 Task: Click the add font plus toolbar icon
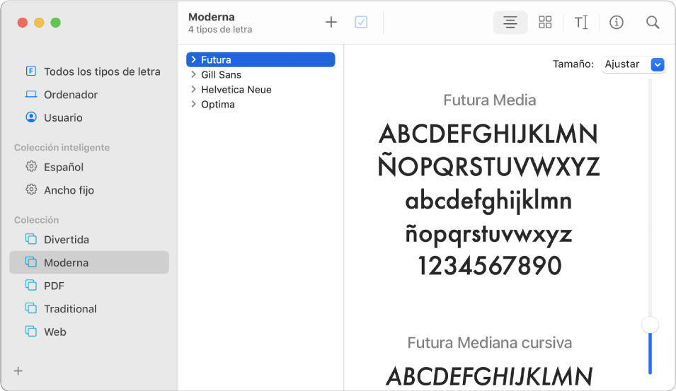click(331, 22)
